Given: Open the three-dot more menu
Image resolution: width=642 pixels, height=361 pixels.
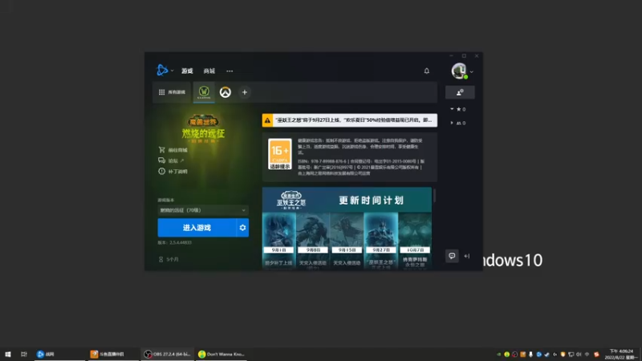Looking at the screenshot, I should pos(230,71).
